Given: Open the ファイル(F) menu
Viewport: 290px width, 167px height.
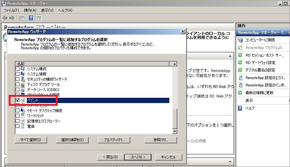Looking at the screenshot, I should click(12, 10).
